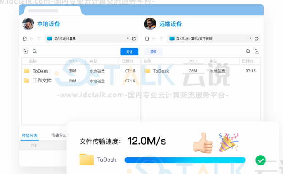Go up a folder in remote device panel
This screenshot has height=174, width=283.
click(x=161, y=38)
